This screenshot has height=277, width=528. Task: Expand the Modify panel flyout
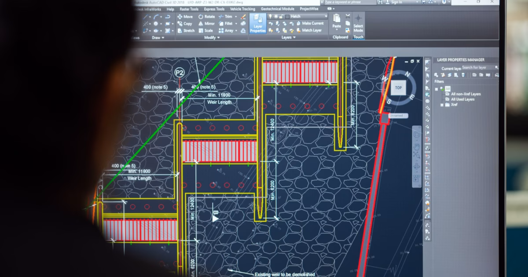point(212,37)
